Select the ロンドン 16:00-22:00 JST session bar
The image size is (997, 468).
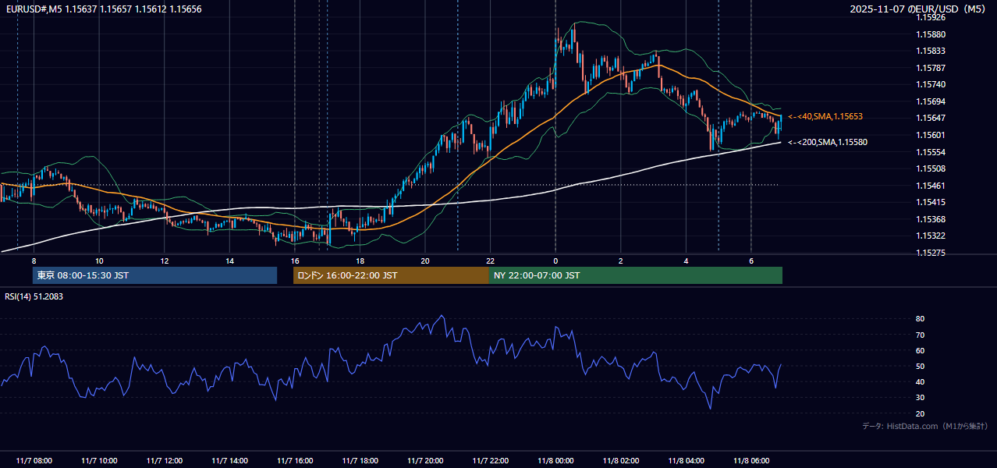pos(391,275)
